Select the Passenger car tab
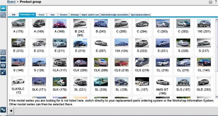Screen dimensions: 218x116 click(27, 14)
